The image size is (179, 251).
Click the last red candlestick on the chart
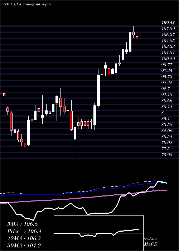(x=137, y=37)
